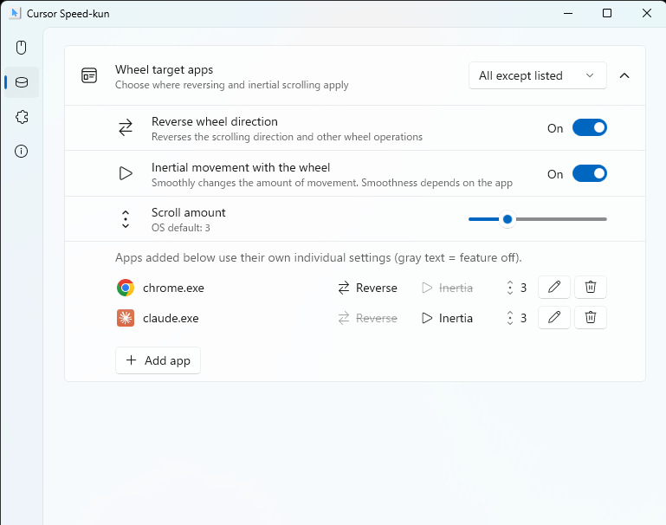Screen dimensions: 666x525
Task: Maximize the Cursor Speed-kun window
Action: pyautogui.click(x=607, y=13)
